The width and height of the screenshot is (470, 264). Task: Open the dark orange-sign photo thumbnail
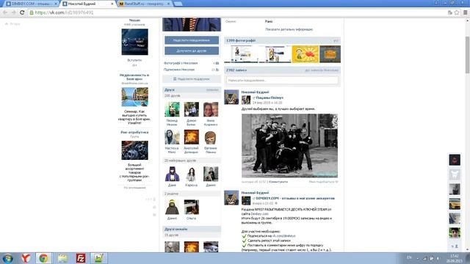click(330, 54)
